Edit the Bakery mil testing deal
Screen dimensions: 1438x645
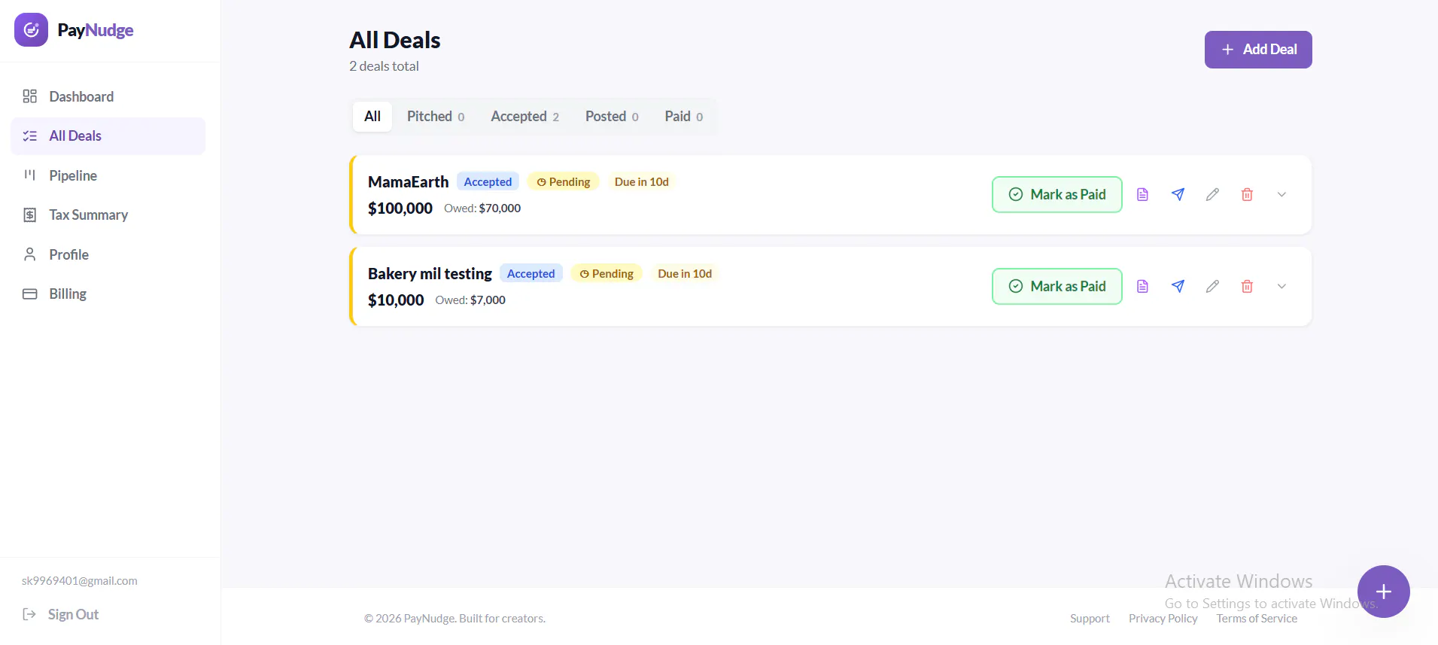(x=1212, y=286)
